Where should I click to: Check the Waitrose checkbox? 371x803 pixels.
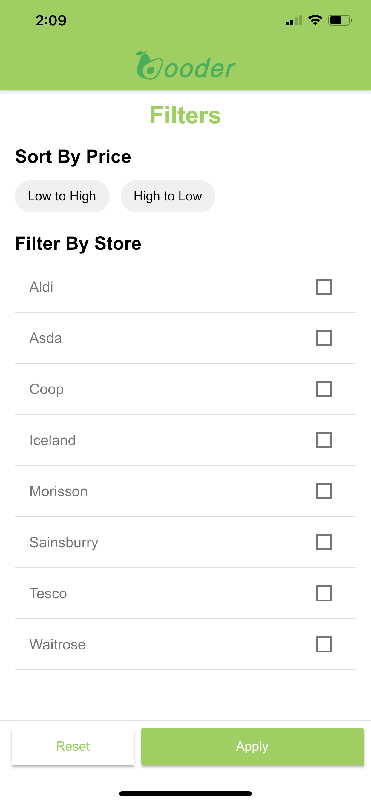tap(324, 645)
